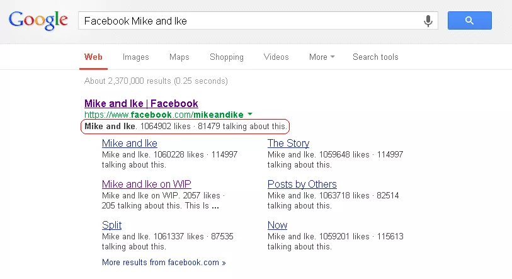The height and width of the screenshot is (279, 512).
Task: Open the Mike and Ike on WIP sitelink
Action: coord(147,184)
